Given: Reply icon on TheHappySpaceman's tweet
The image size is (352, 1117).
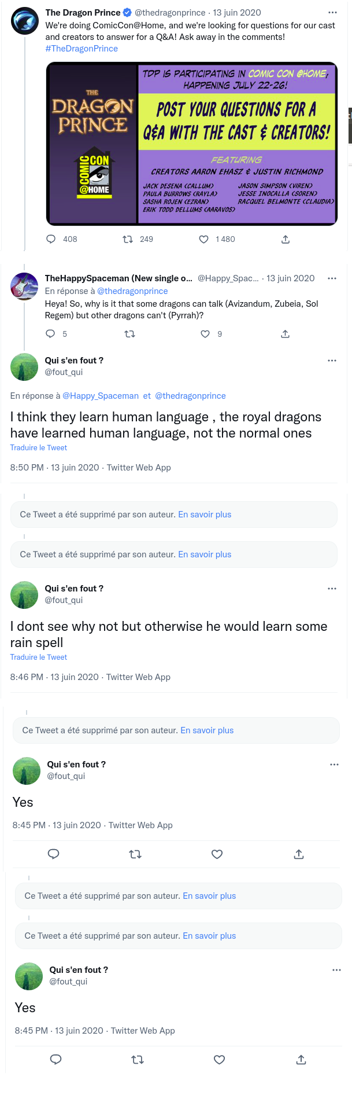Looking at the screenshot, I should tap(50, 334).
